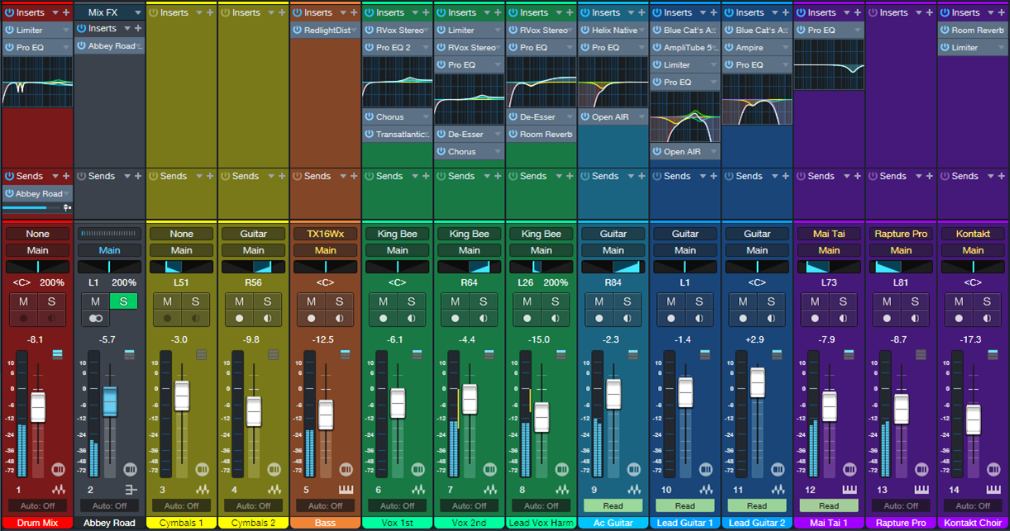
Task: Enable input monitoring on Cymbals 2
Action: [268, 318]
